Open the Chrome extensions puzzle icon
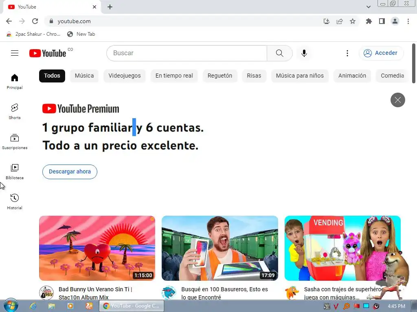 pos(369,21)
